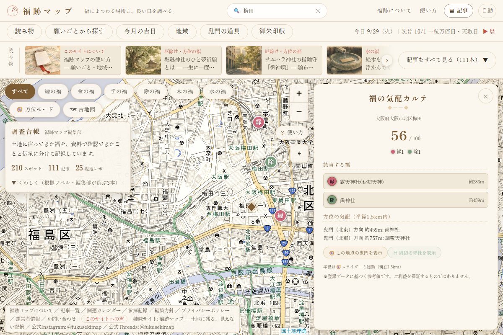Click the 福跡マップ logo icon
This screenshot has width=503, height=335.
pyautogui.click(x=13, y=11)
